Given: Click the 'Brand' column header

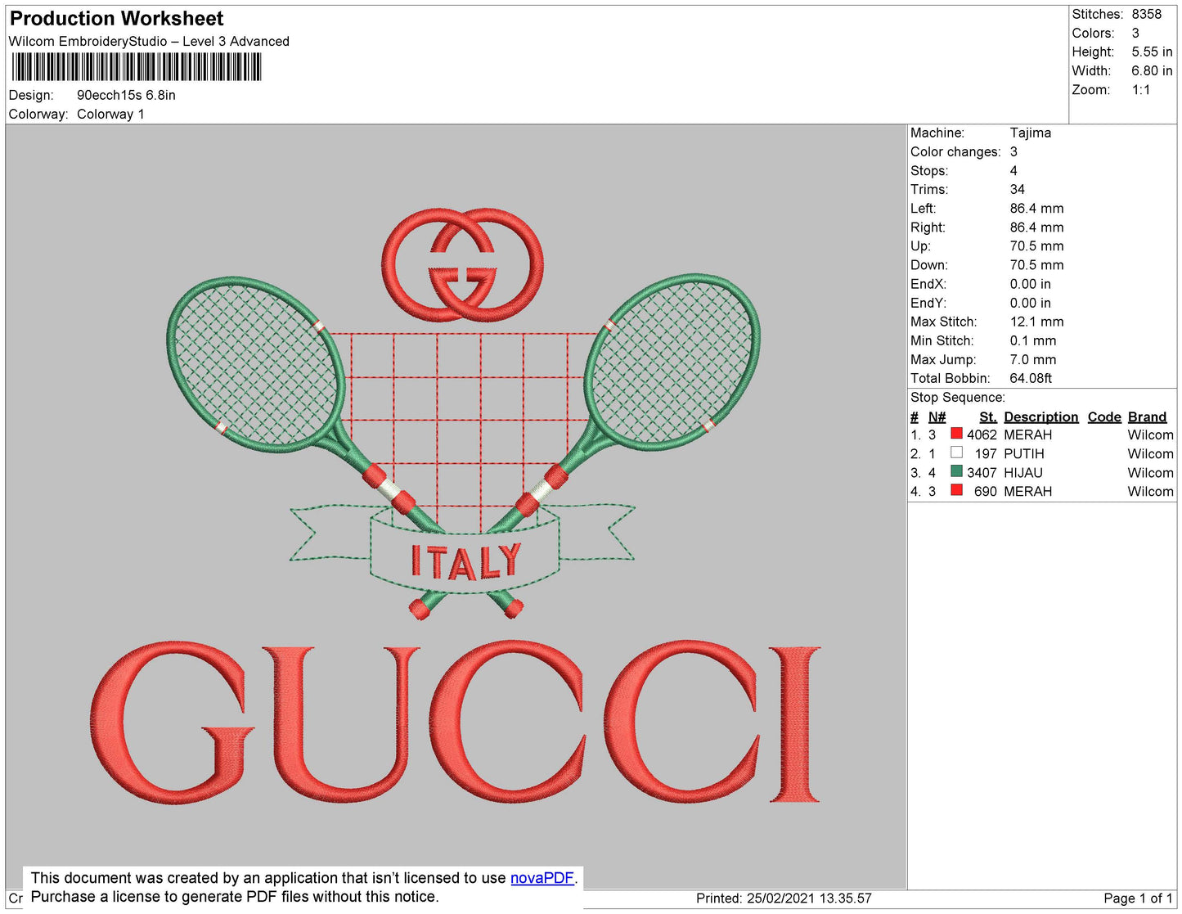Looking at the screenshot, I should (1148, 416).
